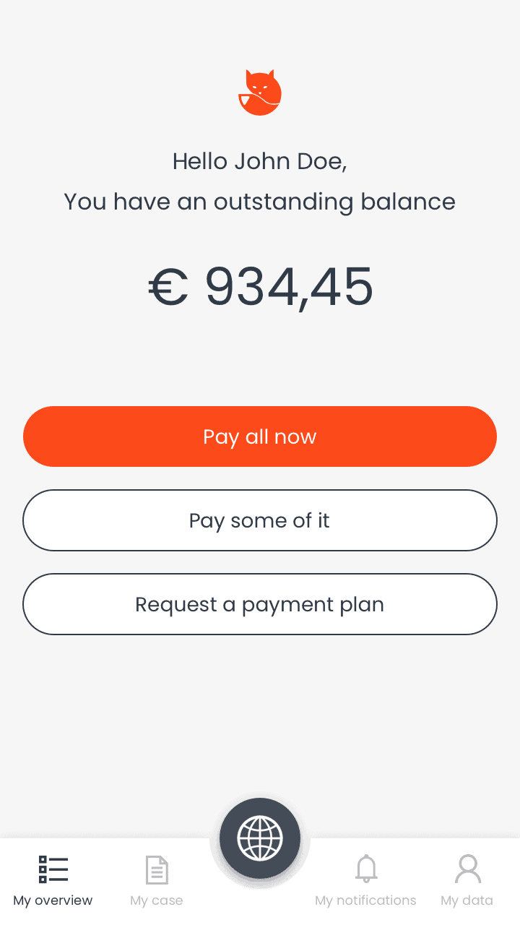Click the word balance in the message
Image resolution: width=520 pixels, height=925 pixels.
tap(408, 202)
